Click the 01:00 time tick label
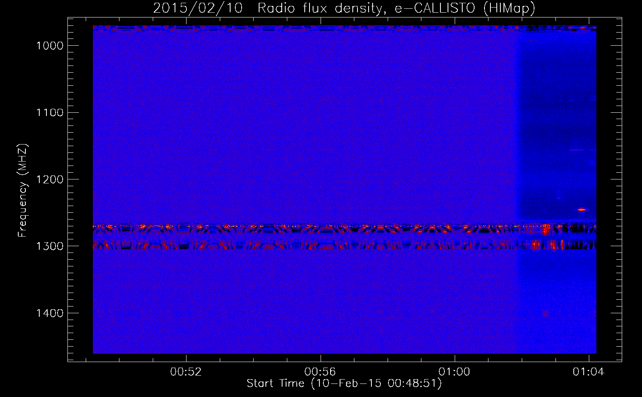642x397 pixels. [x=454, y=372]
